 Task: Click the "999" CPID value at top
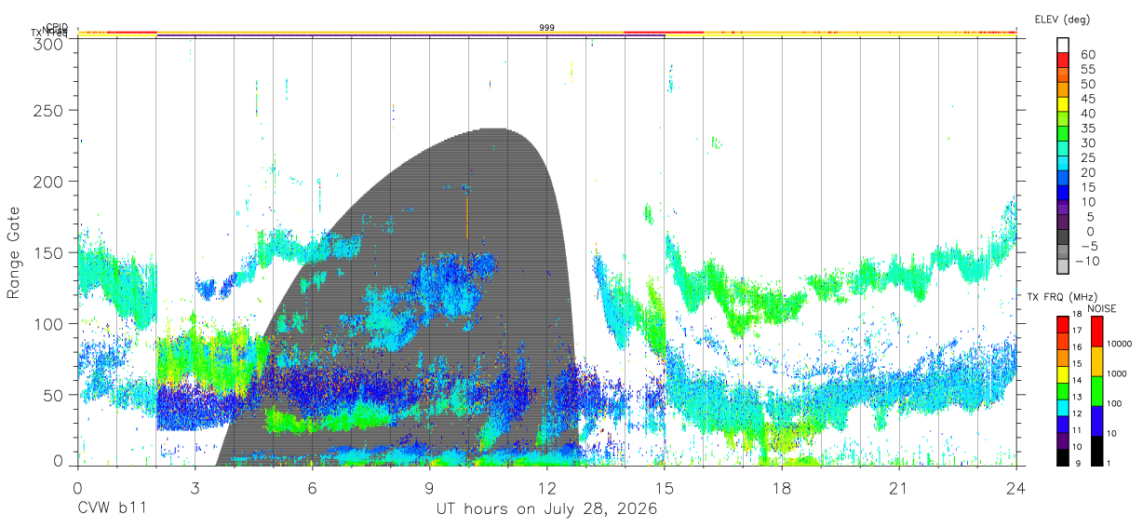(547, 28)
